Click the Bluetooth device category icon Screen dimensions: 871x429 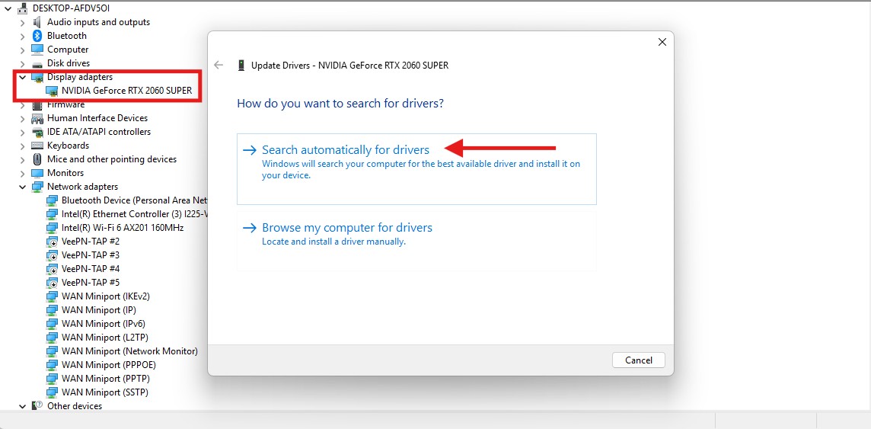(37, 36)
